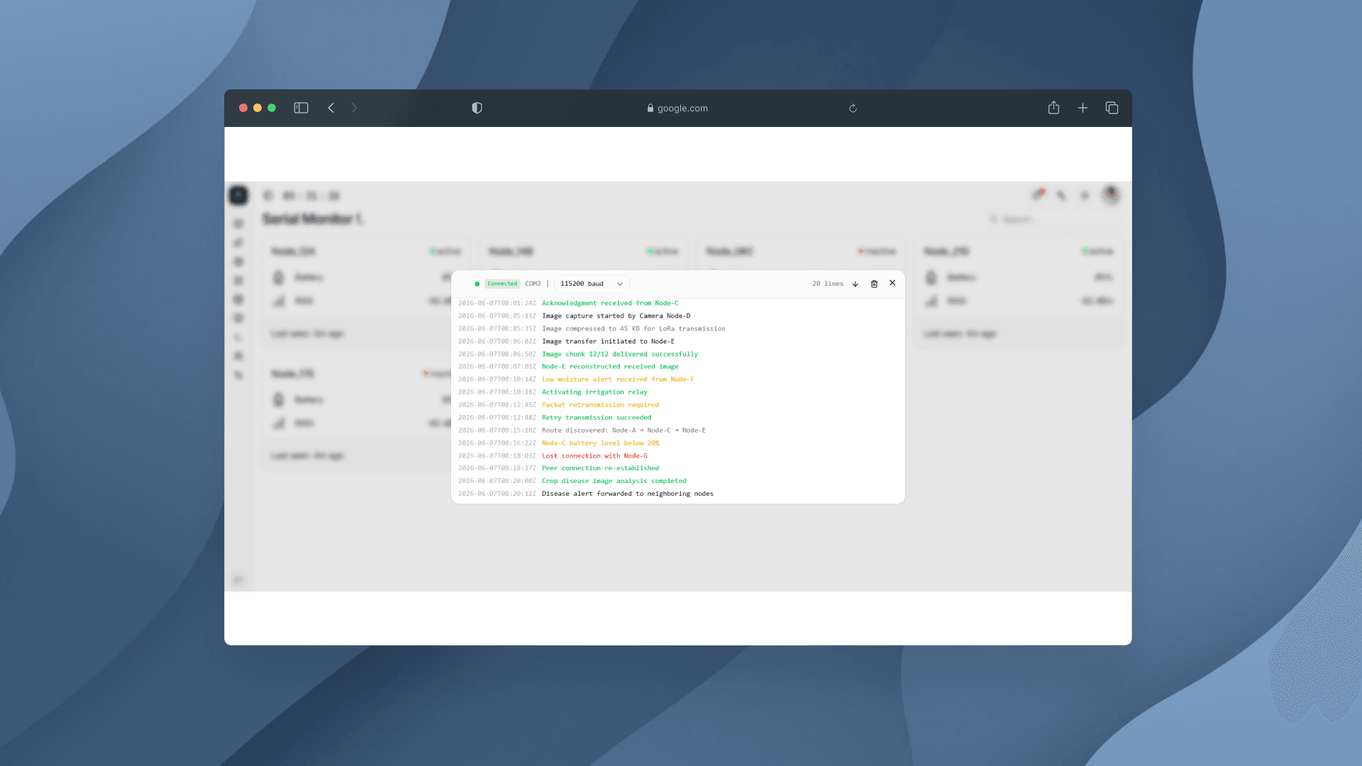Click the 20 lines counter

click(x=828, y=284)
